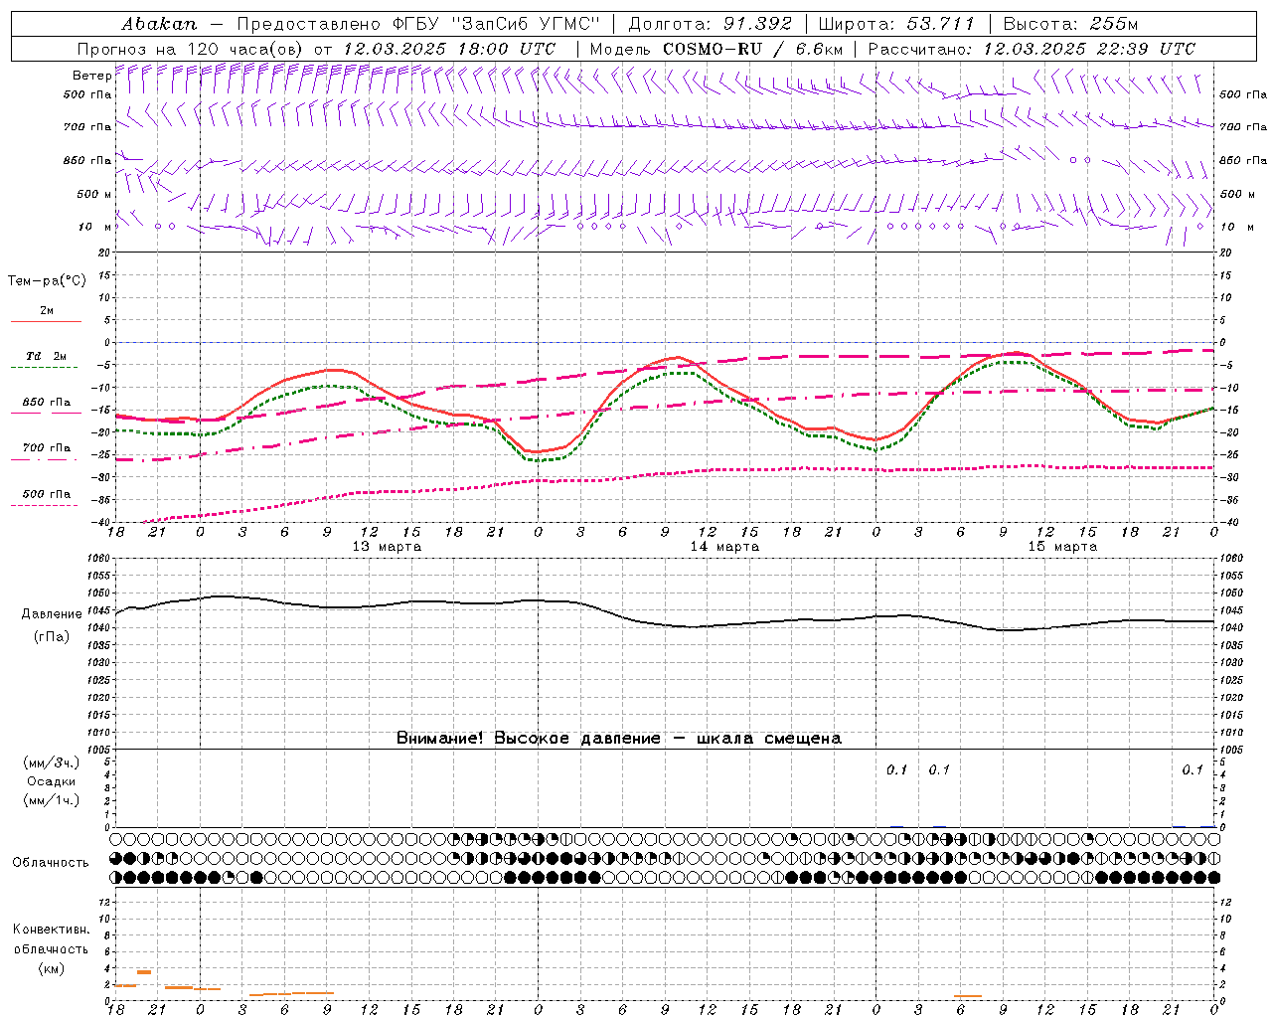Select the text "Предоставлено ФГБУ "ЗапСиб УГМС""
The width and height of the screenshot is (1272, 1018).
(418, 24)
